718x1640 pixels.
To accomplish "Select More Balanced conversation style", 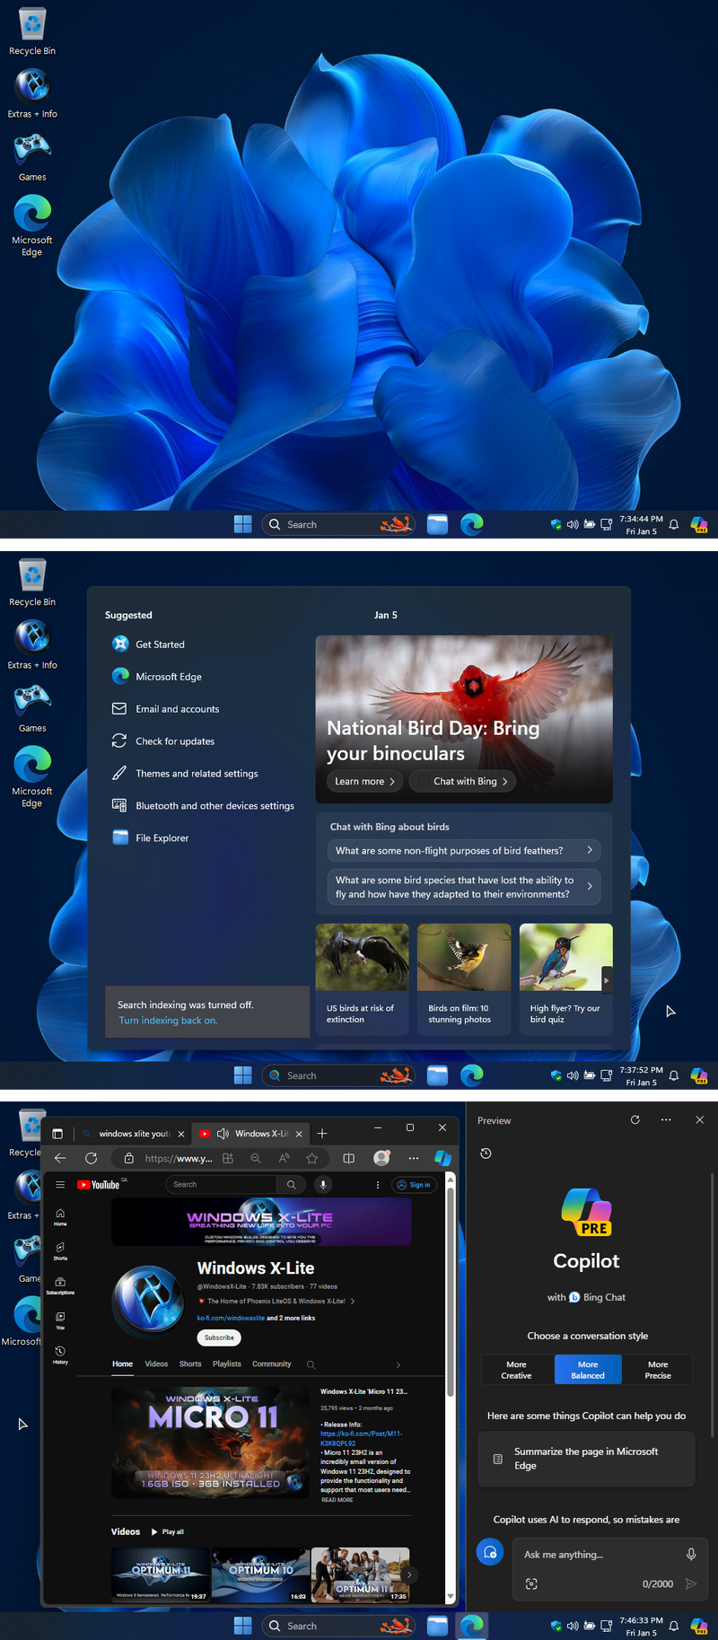I will [x=588, y=1369].
